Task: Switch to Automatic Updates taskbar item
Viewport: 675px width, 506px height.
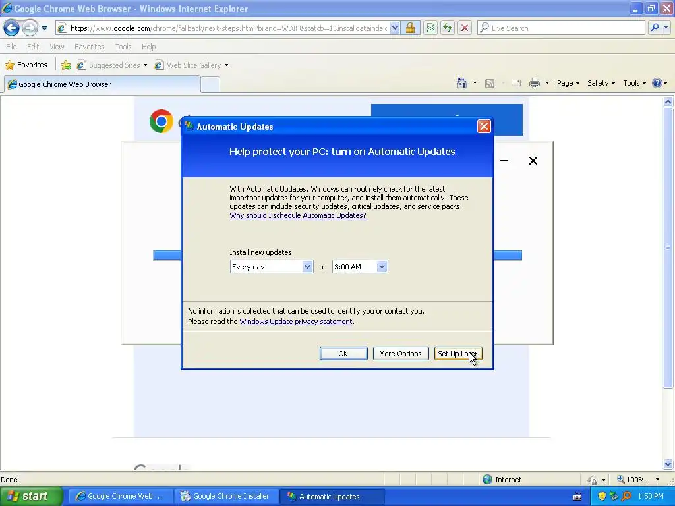Action: pos(332,497)
